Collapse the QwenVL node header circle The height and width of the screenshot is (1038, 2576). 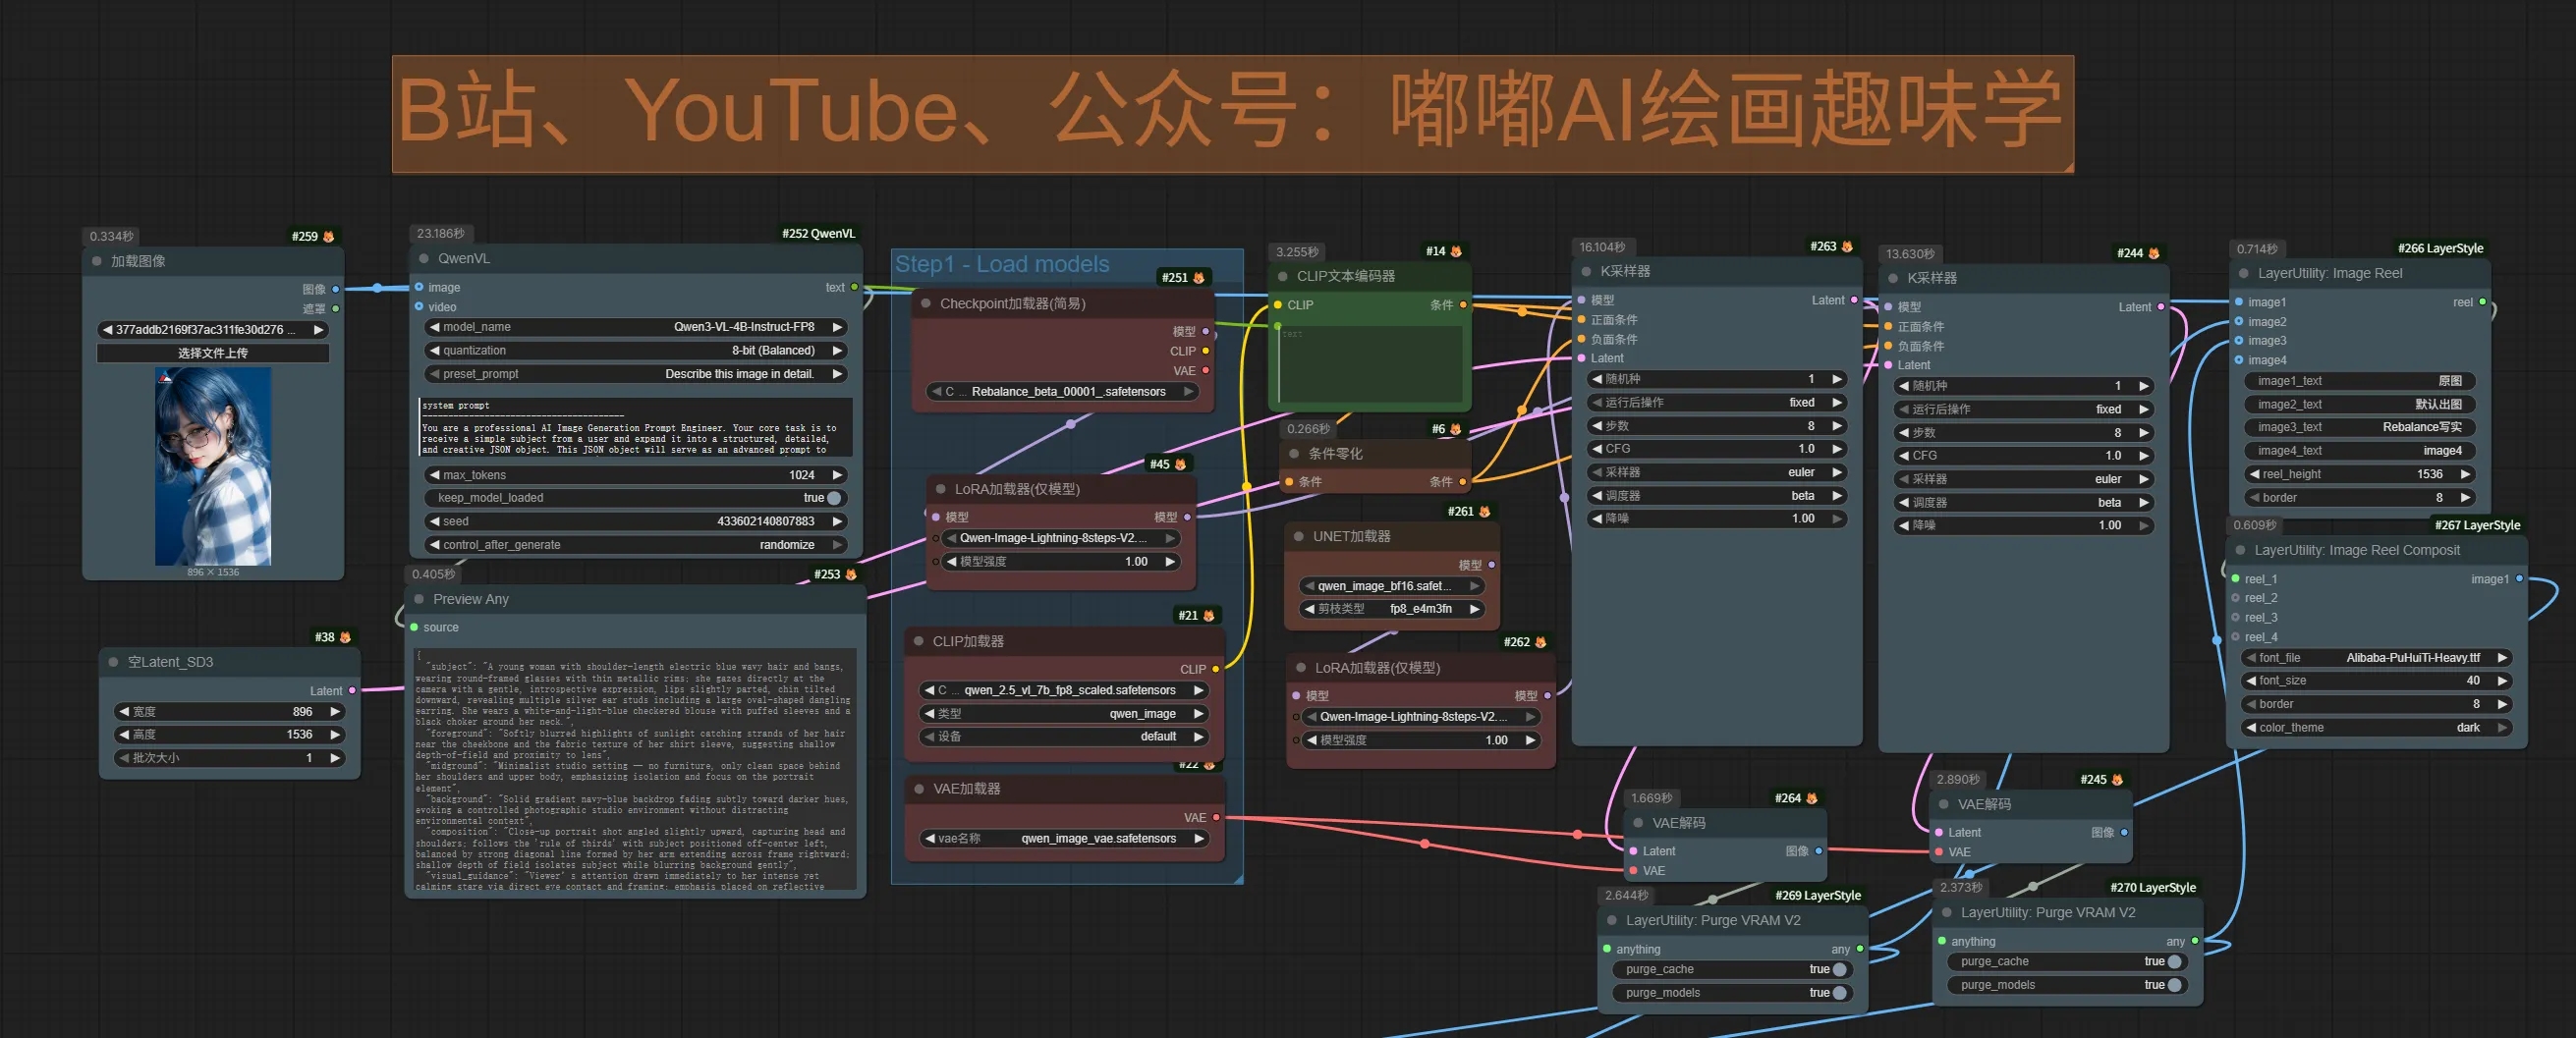click(422, 258)
